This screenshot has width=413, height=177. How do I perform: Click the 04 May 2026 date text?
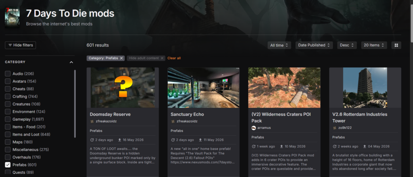(x=378, y=146)
